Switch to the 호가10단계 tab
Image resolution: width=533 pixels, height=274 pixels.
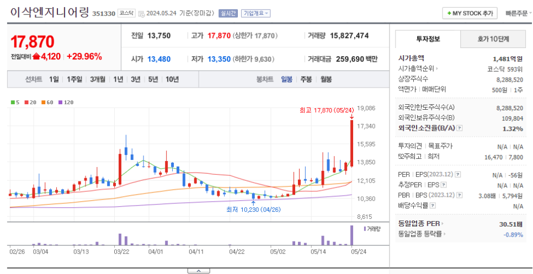[x=493, y=39]
